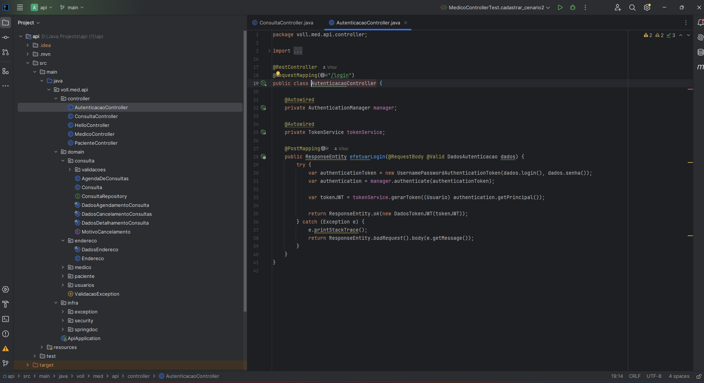Open the Build hammer tool window
The height and width of the screenshot is (383, 704).
click(x=6, y=304)
